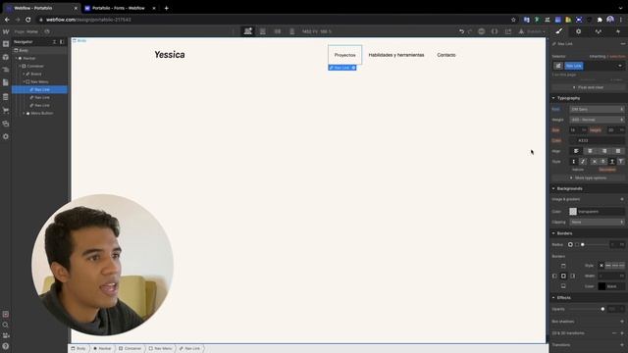Click the Yessica brand text

pos(170,55)
